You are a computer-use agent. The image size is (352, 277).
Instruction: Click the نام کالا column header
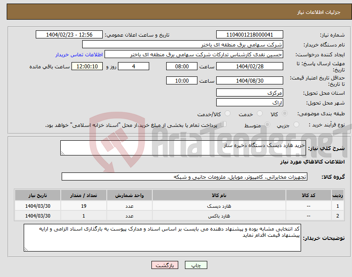pos(219,195)
